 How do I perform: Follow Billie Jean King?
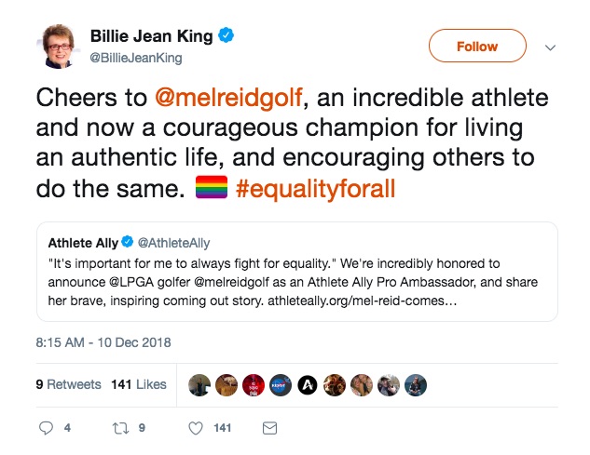click(477, 46)
